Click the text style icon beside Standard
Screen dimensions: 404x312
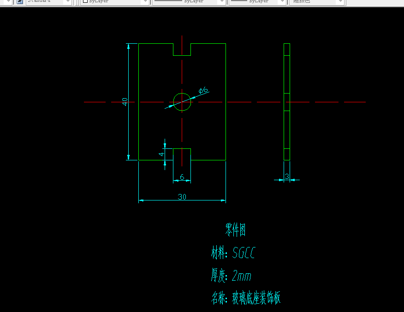(19, 2)
